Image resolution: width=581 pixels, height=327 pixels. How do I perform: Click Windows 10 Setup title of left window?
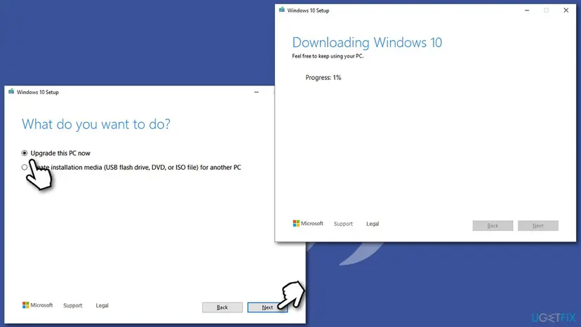38,92
